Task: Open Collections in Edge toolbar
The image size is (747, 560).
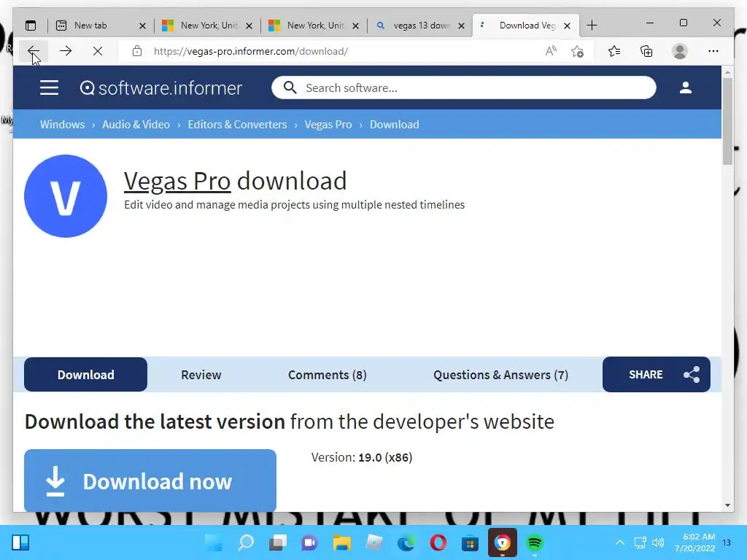Action: (x=646, y=51)
